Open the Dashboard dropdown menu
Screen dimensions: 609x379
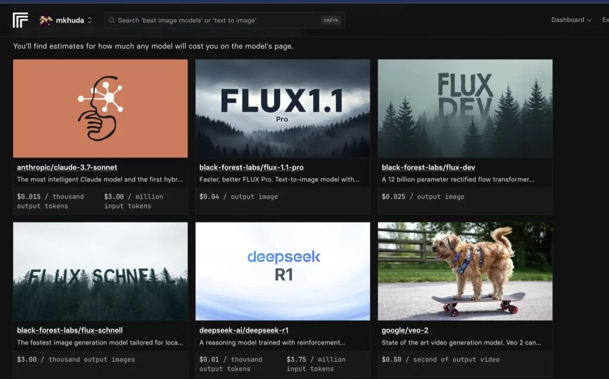coord(571,20)
